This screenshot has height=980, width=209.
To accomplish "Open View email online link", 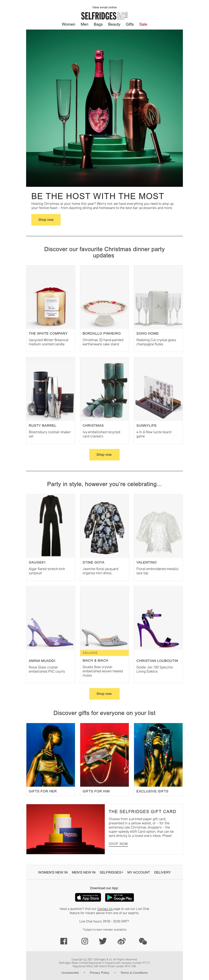I will pyautogui.click(x=104, y=7).
